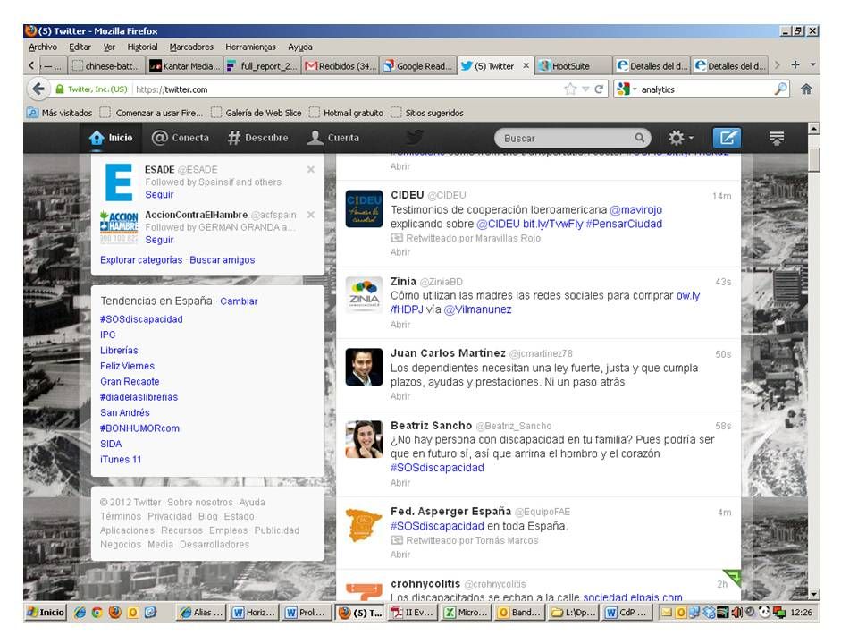The image size is (858, 644).
Task: Switch to the HootSuite tab
Action: [x=572, y=65]
